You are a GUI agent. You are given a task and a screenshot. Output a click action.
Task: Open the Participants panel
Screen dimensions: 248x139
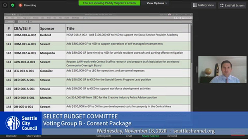click(103, 136)
